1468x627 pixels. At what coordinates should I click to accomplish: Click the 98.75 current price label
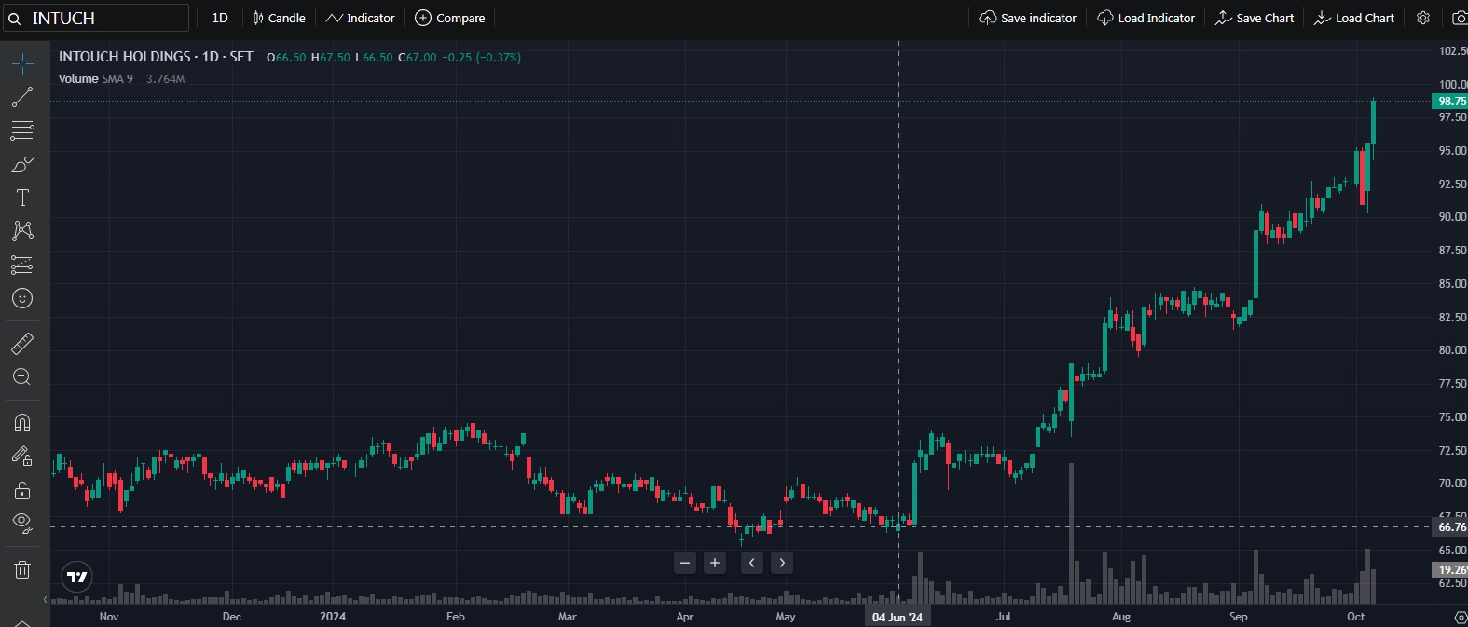[x=1450, y=102]
